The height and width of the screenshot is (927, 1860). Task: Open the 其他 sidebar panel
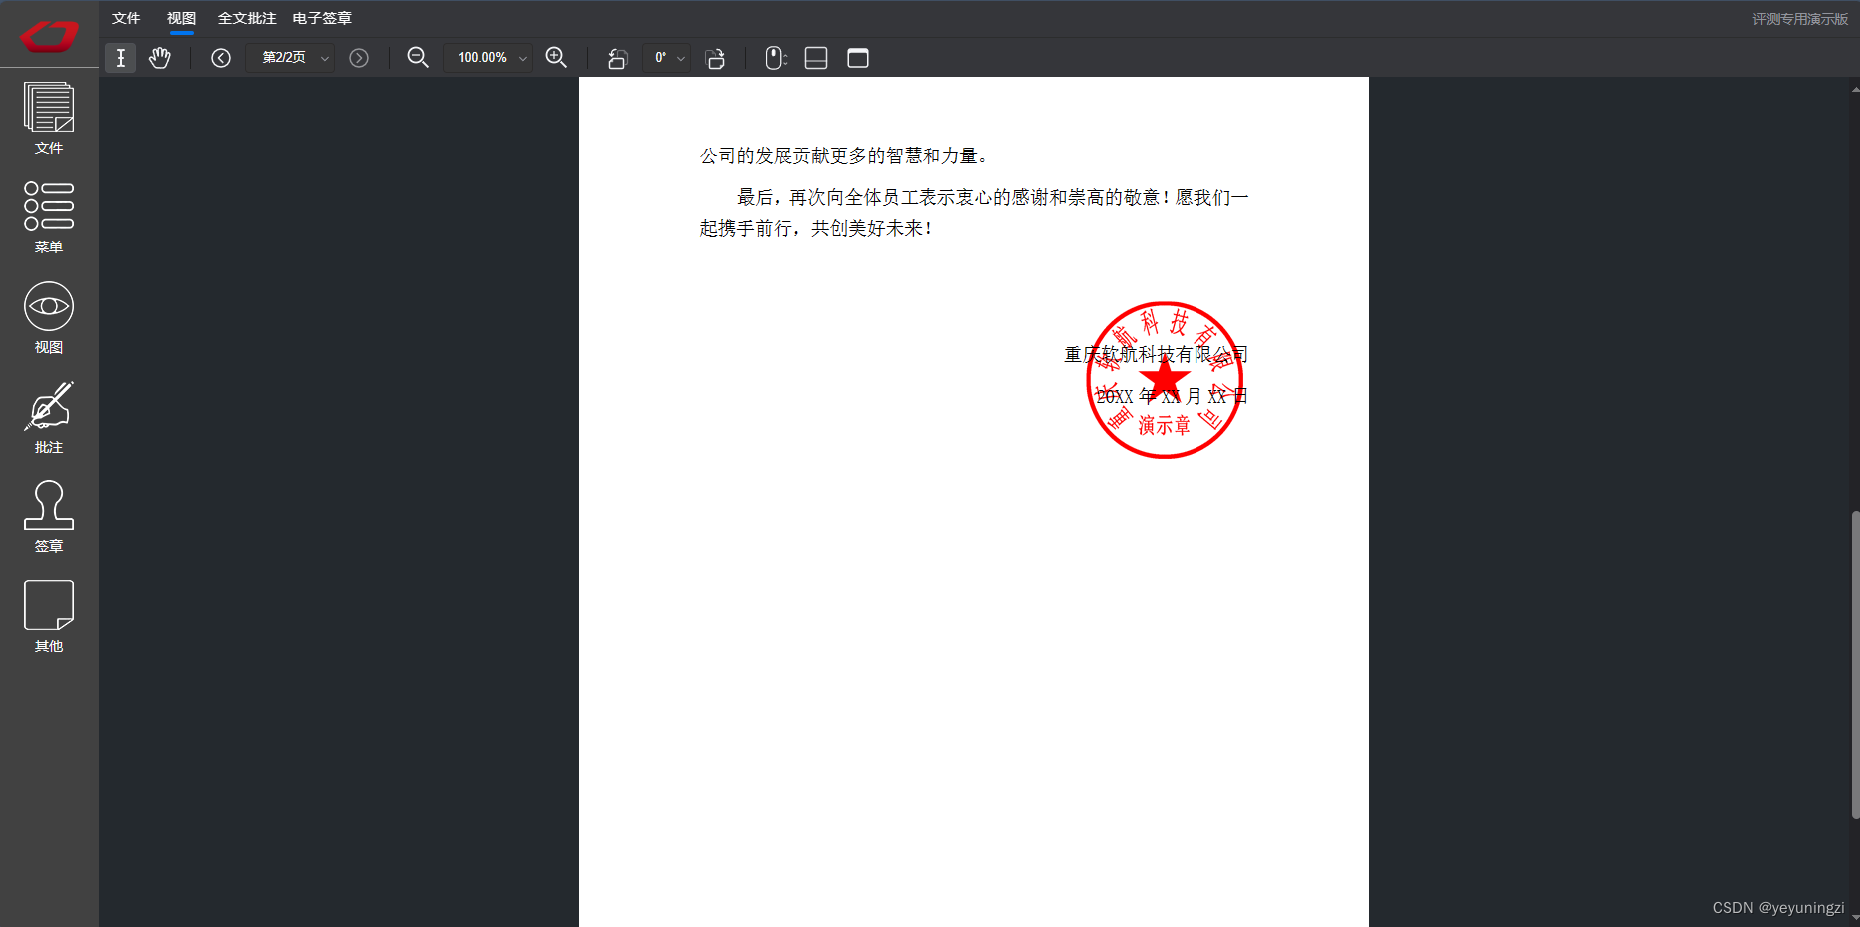tap(49, 617)
